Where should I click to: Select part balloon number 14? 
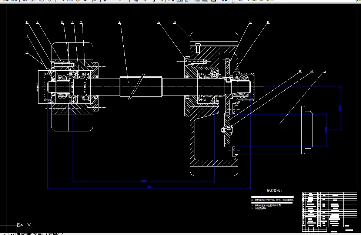pyautogui.click(x=311, y=71)
